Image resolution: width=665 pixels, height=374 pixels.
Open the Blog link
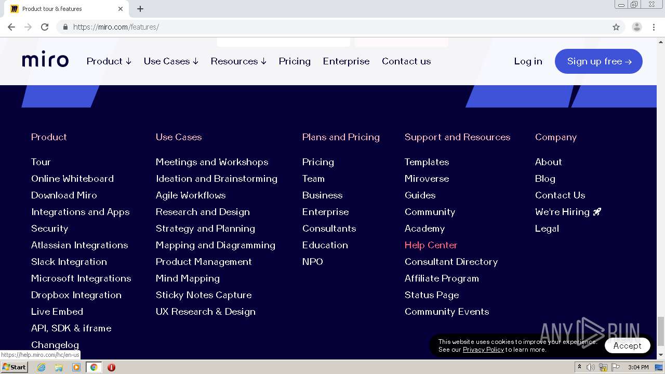545,179
